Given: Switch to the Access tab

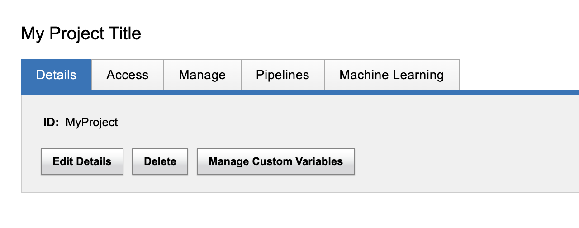Looking at the screenshot, I should [128, 75].
